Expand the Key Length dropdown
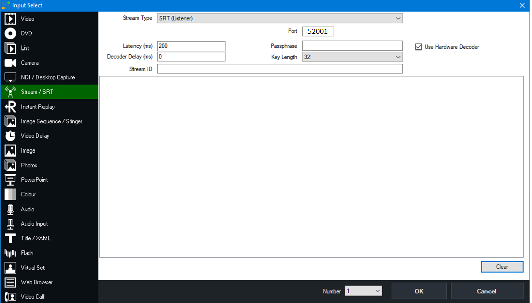 352,57
